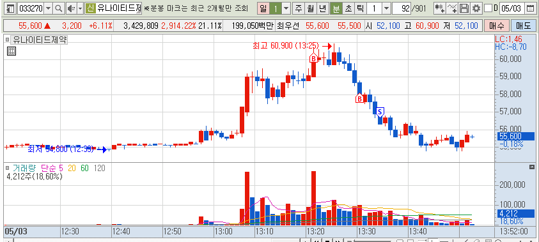Toggle the 유나이티드제약 legend square marker
The width and height of the screenshot is (539, 242).
click(8, 40)
